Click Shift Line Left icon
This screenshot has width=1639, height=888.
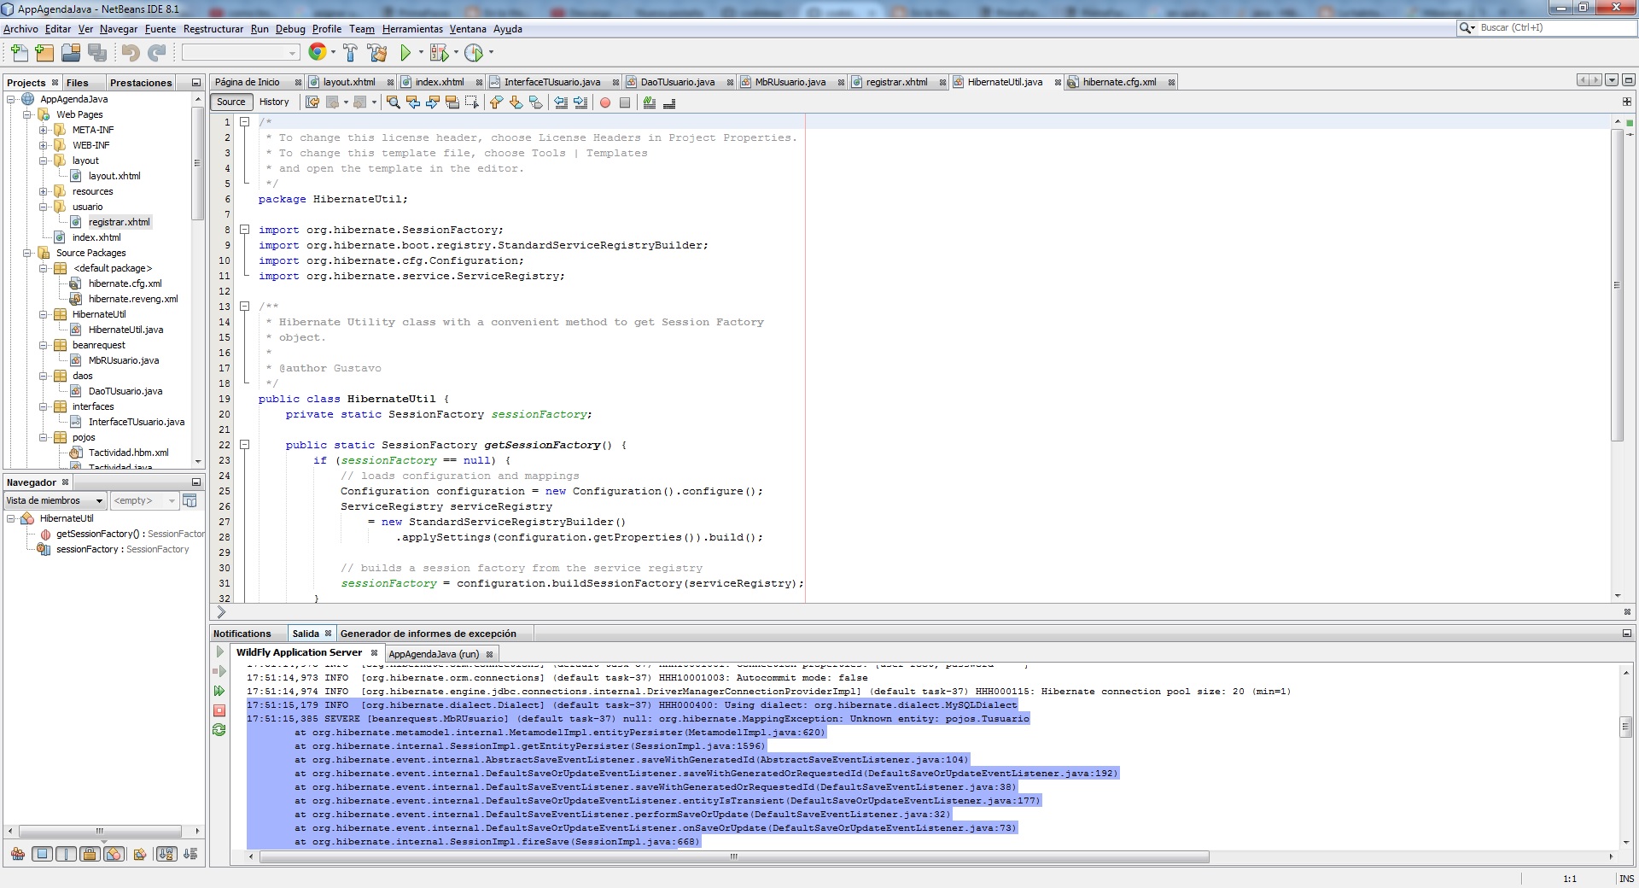[x=561, y=102]
